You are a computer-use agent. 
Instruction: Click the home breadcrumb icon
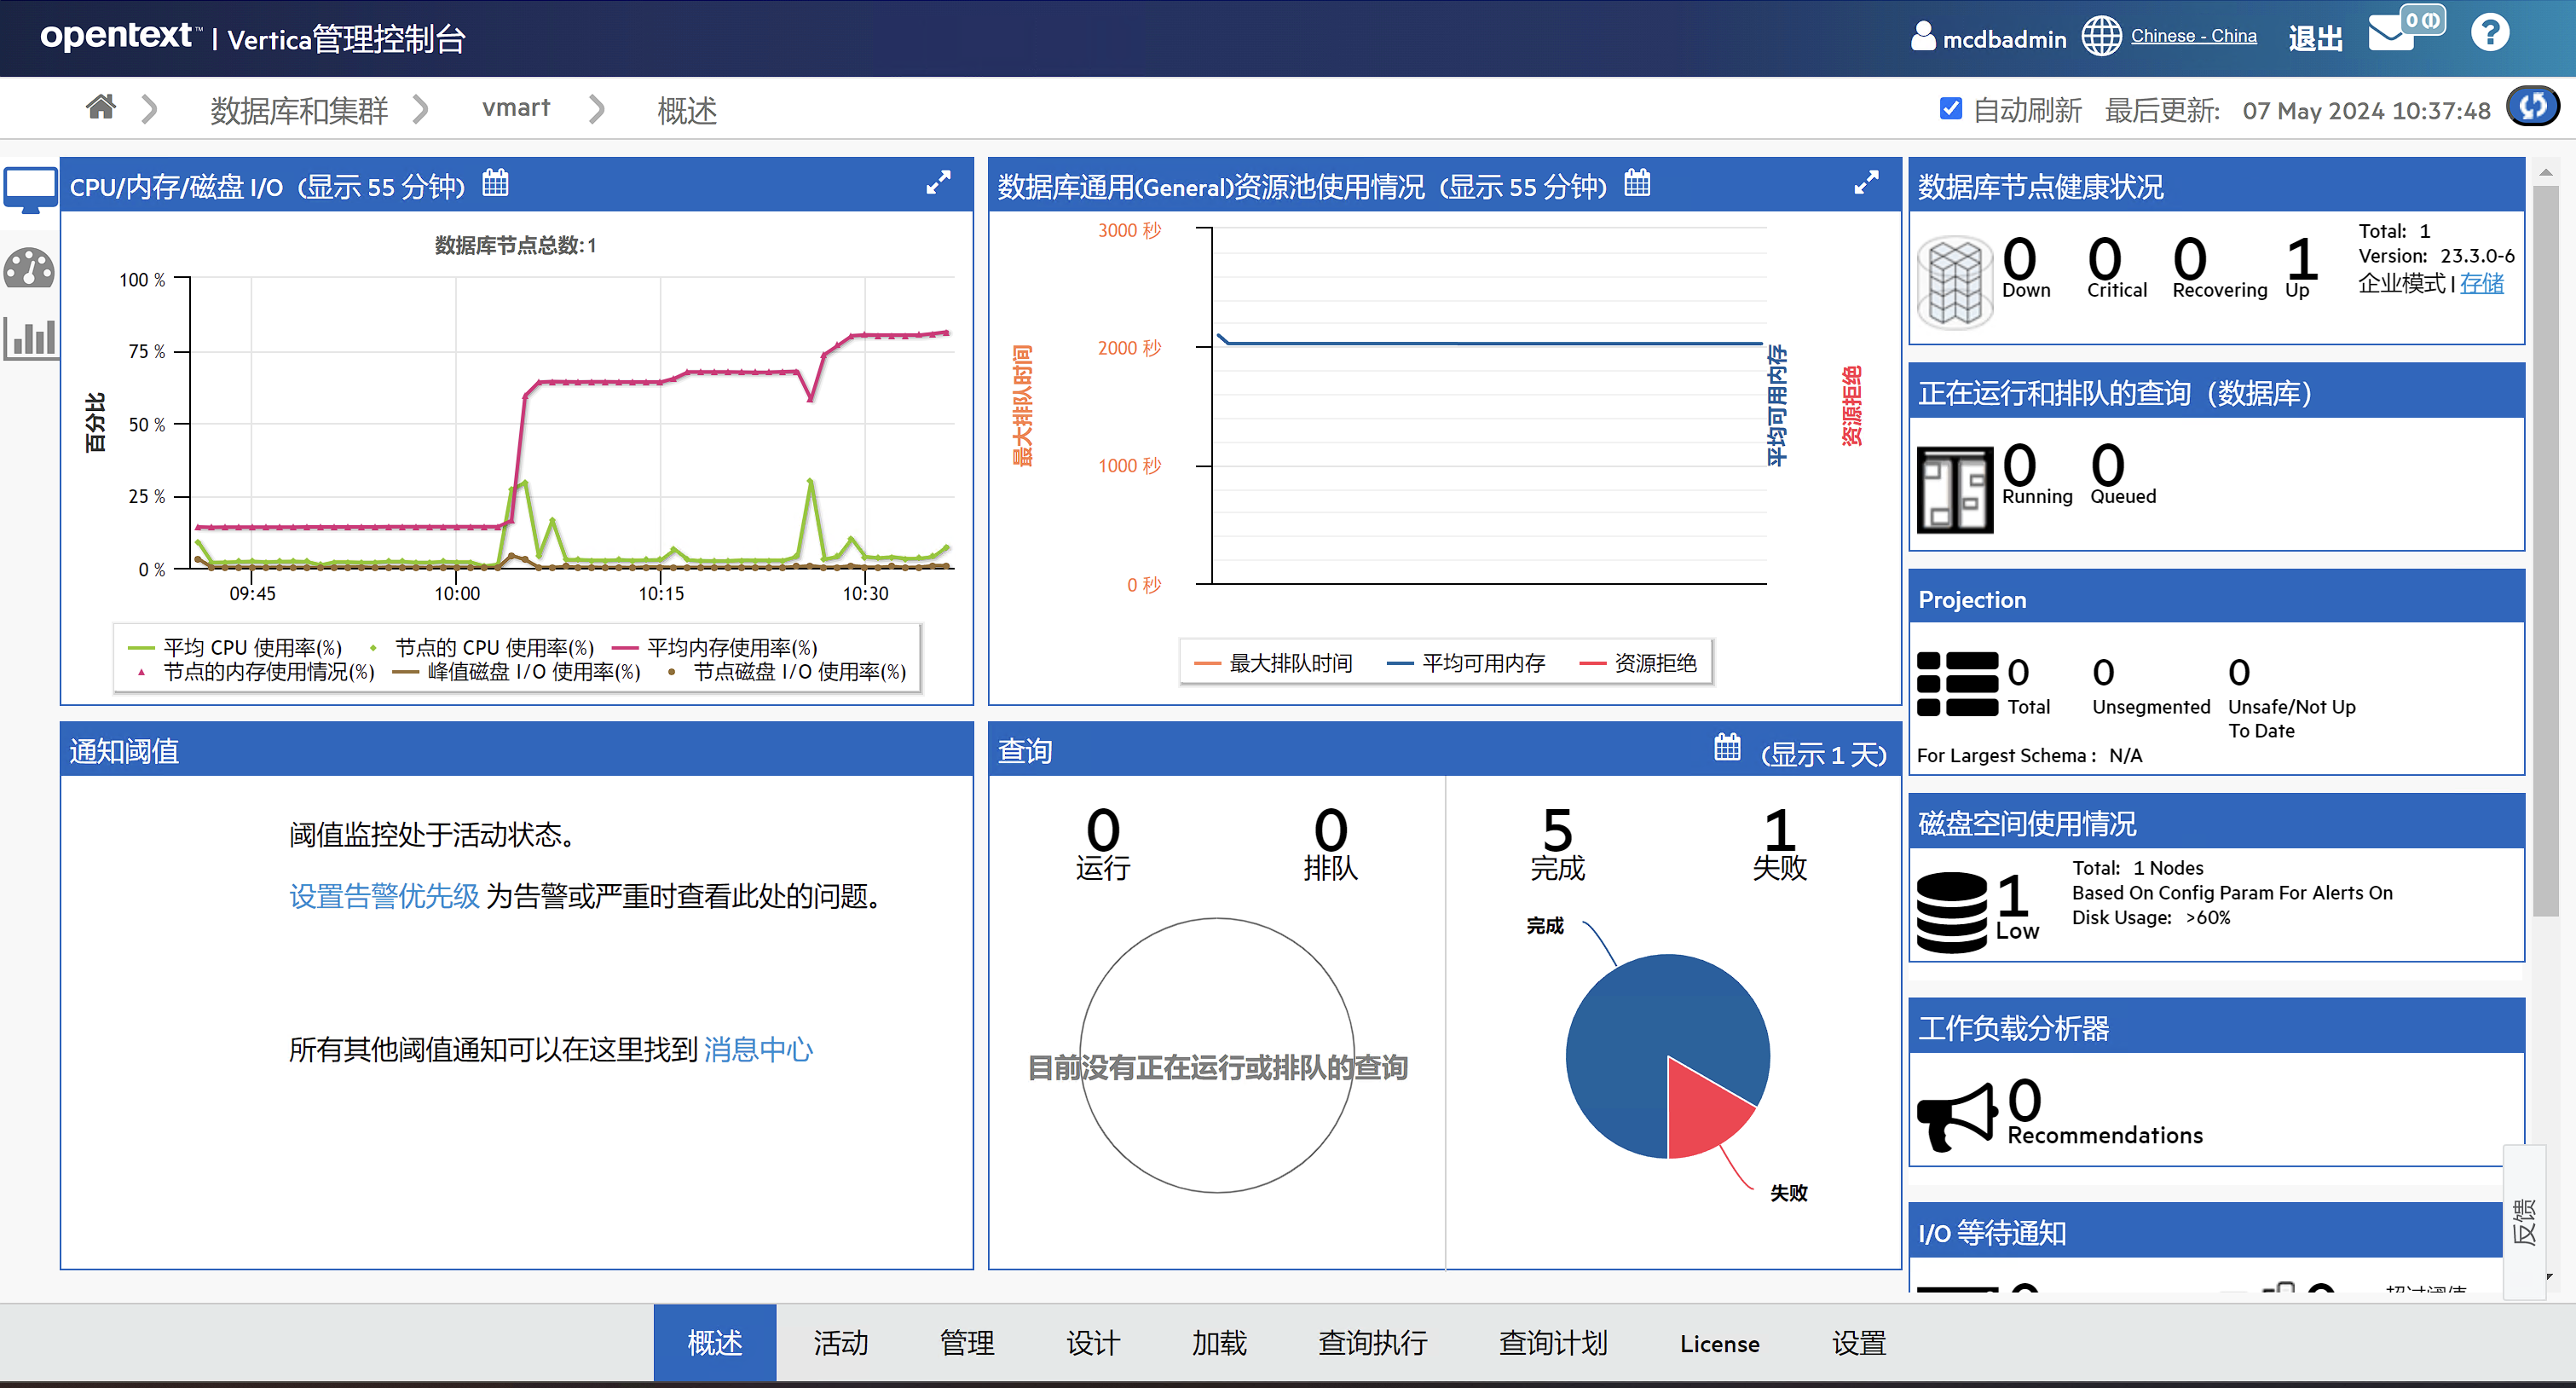(x=101, y=107)
